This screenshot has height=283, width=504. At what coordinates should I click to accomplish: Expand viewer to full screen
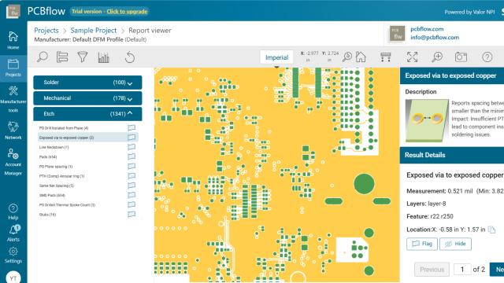coord(412,57)
